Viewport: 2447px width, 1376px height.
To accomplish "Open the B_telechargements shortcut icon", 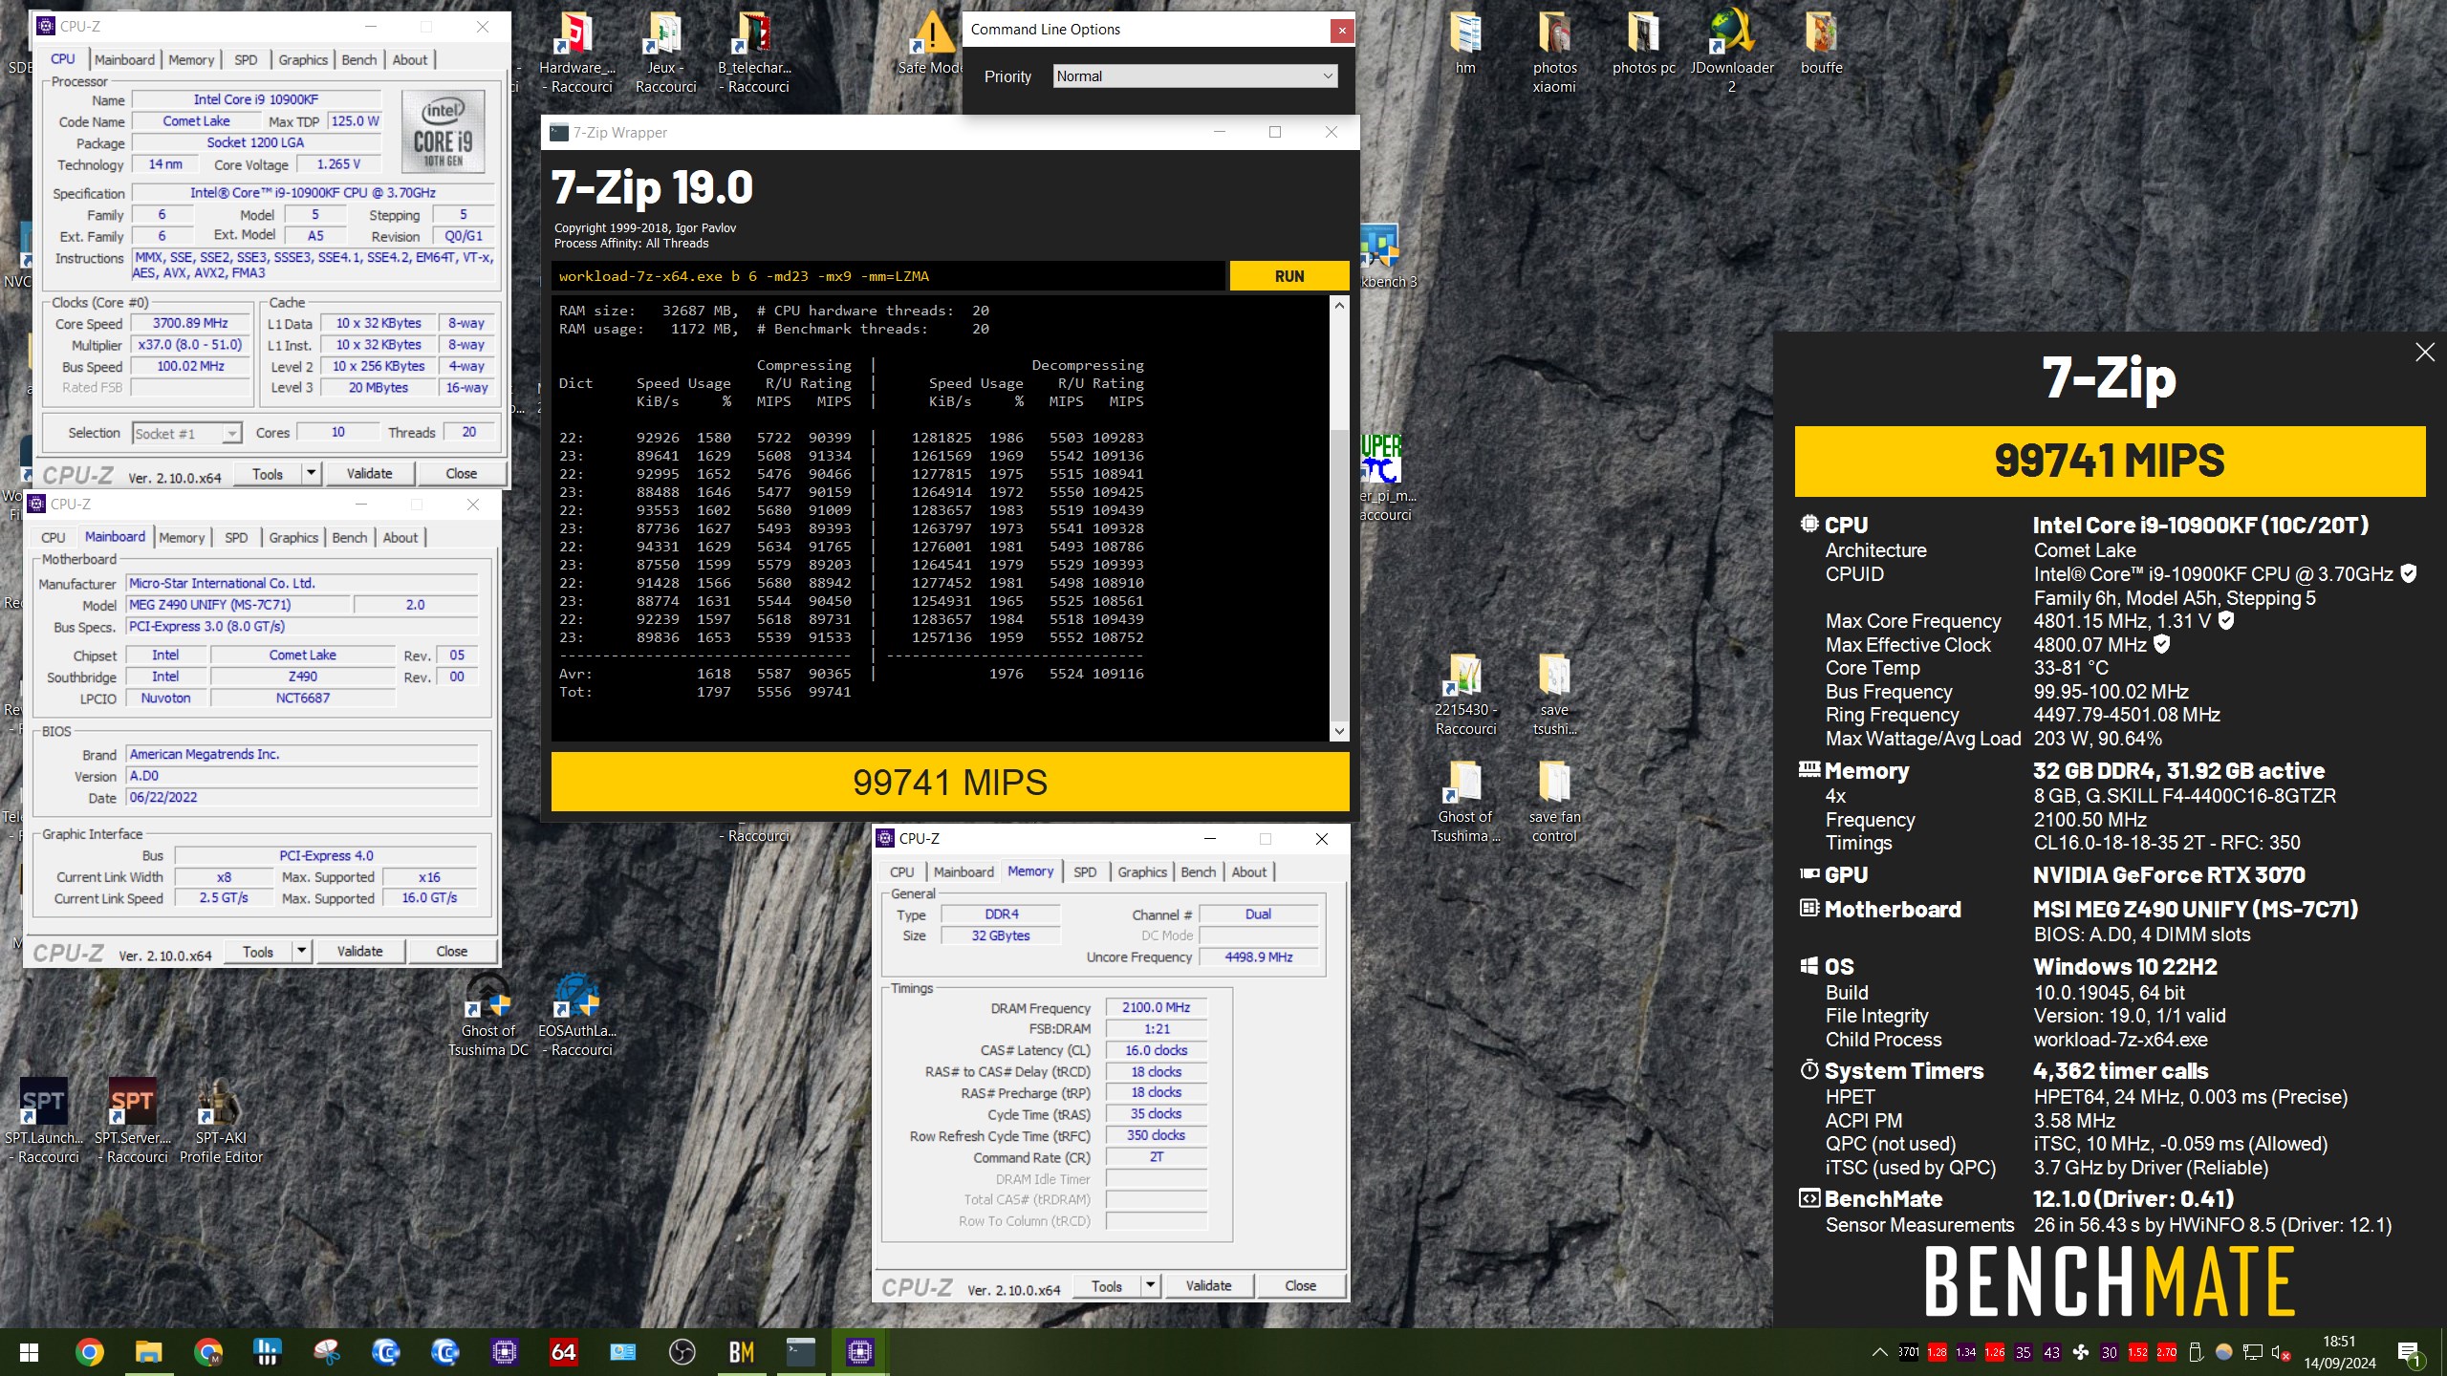I will click(754, 53).
